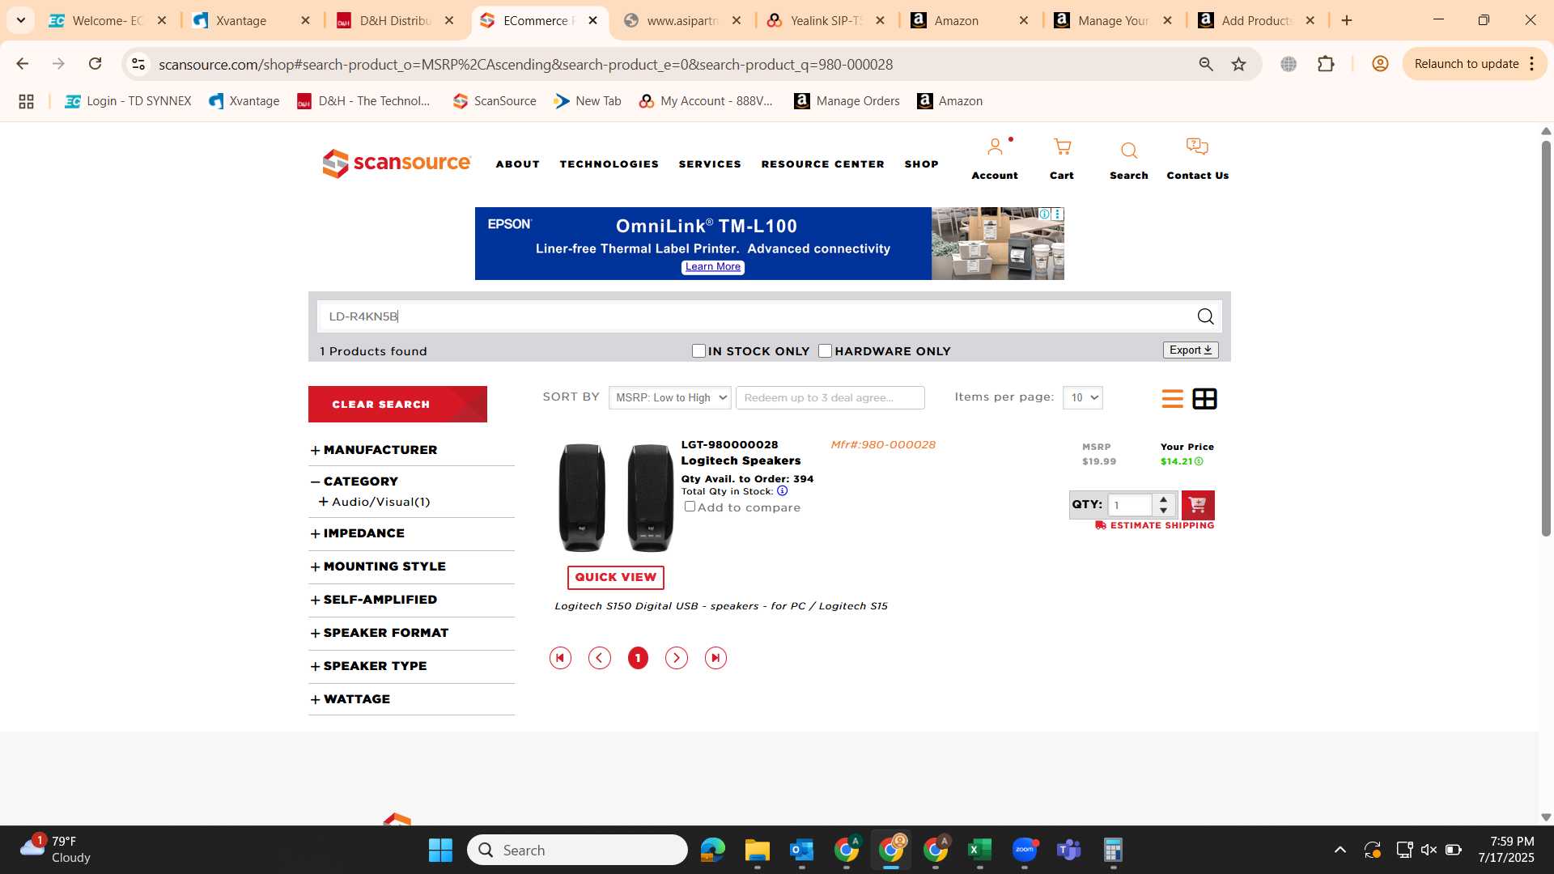Click Learn More in Epson ad
The height and width of the screenshot is (874, 1554).
713,267
